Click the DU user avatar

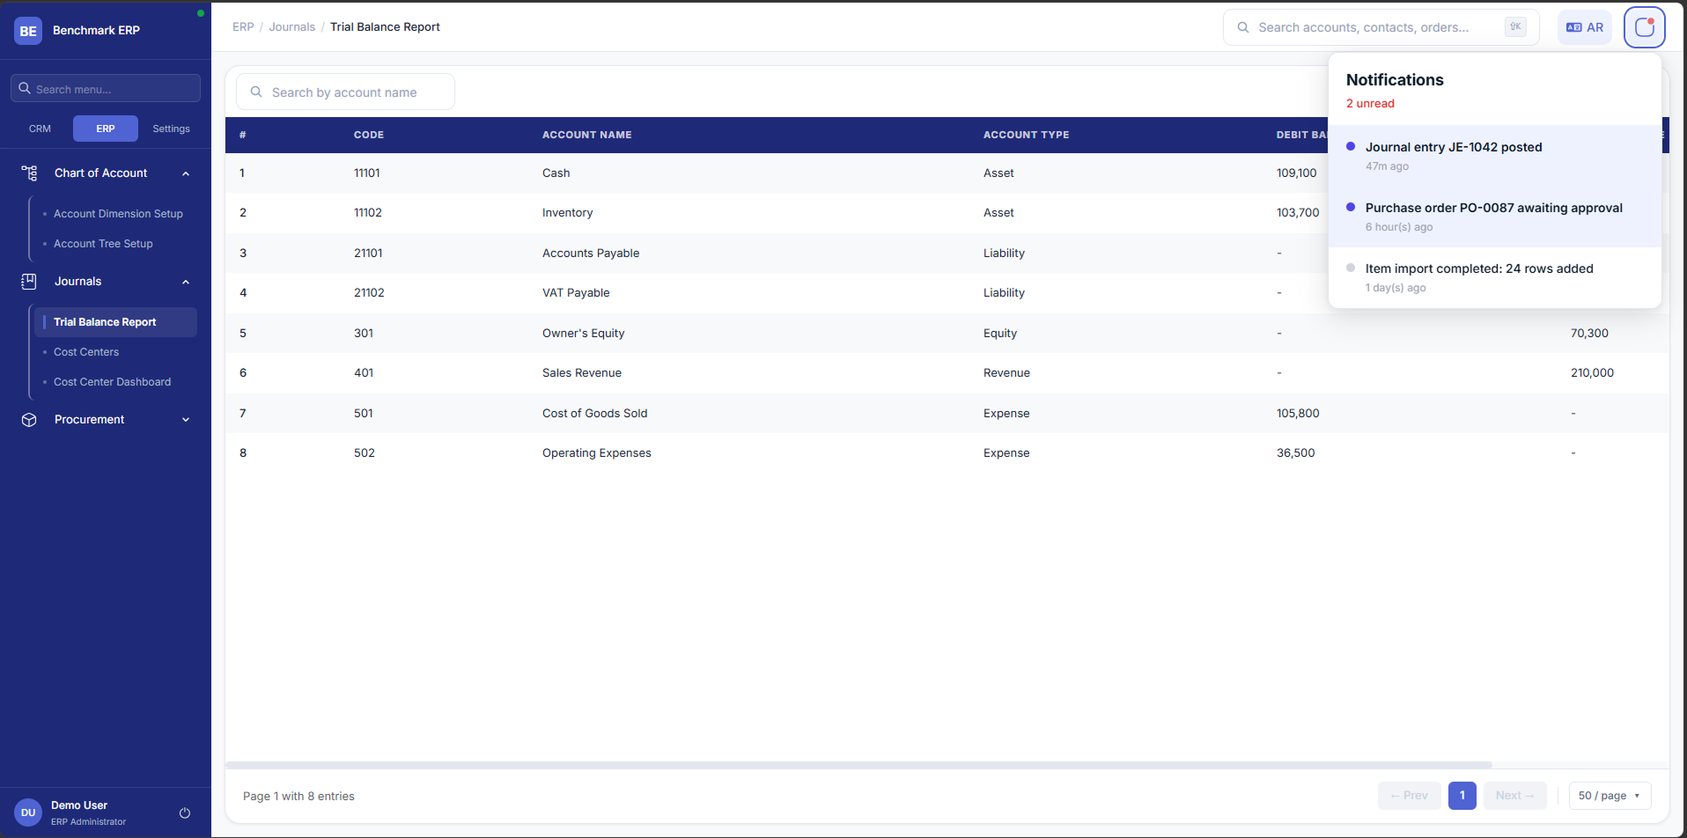28,812
